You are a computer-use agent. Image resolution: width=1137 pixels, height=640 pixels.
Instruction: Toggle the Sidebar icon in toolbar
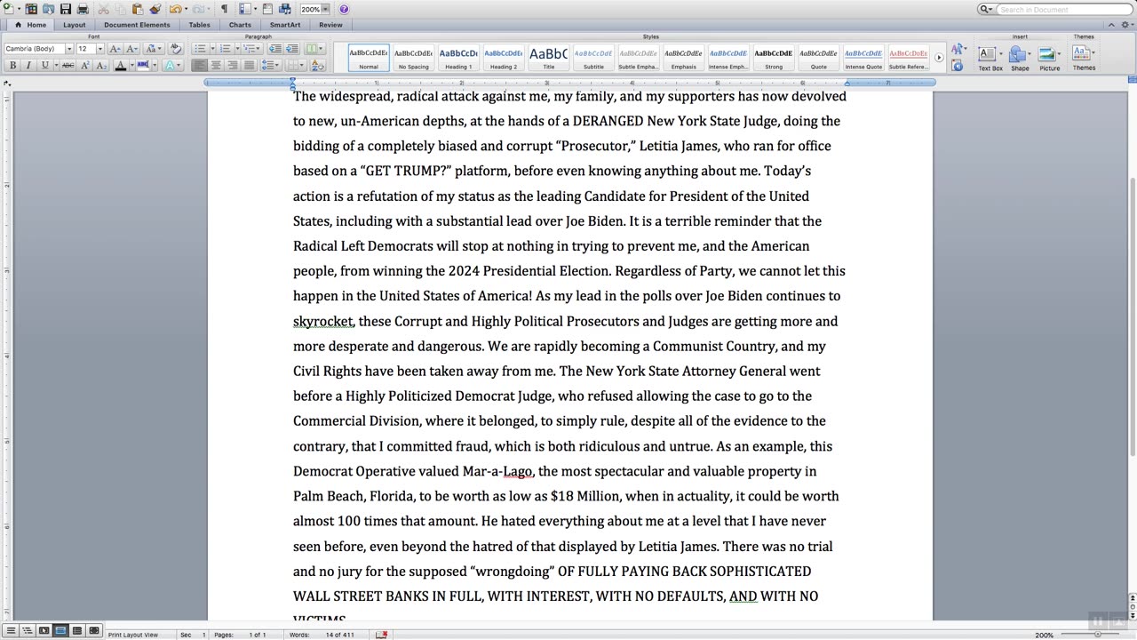click(x=244, y=9)
